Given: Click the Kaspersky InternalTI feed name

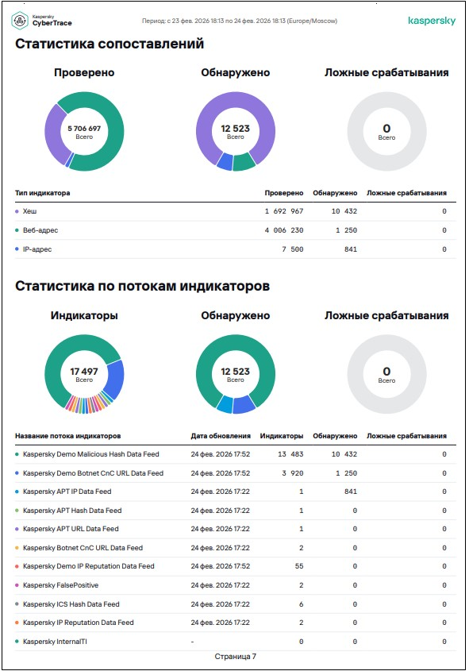Looking at the screenshot, I should pyautogui.click(x=55, y=642).
